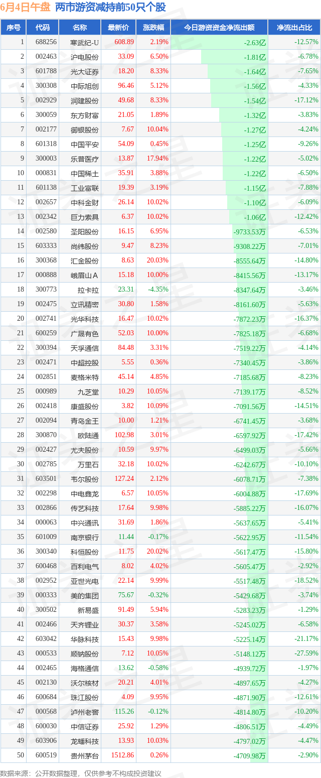321x778 pixels.
Task: Click the price 102.98 of 欧陆通
Action: [x=124, y=435]
